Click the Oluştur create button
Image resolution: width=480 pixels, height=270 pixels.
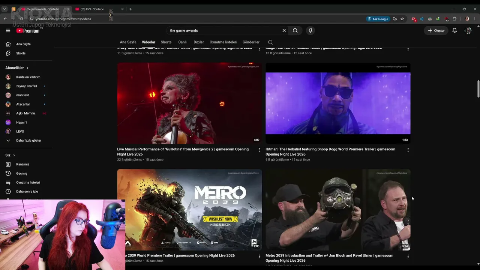(x=436, y=30)
